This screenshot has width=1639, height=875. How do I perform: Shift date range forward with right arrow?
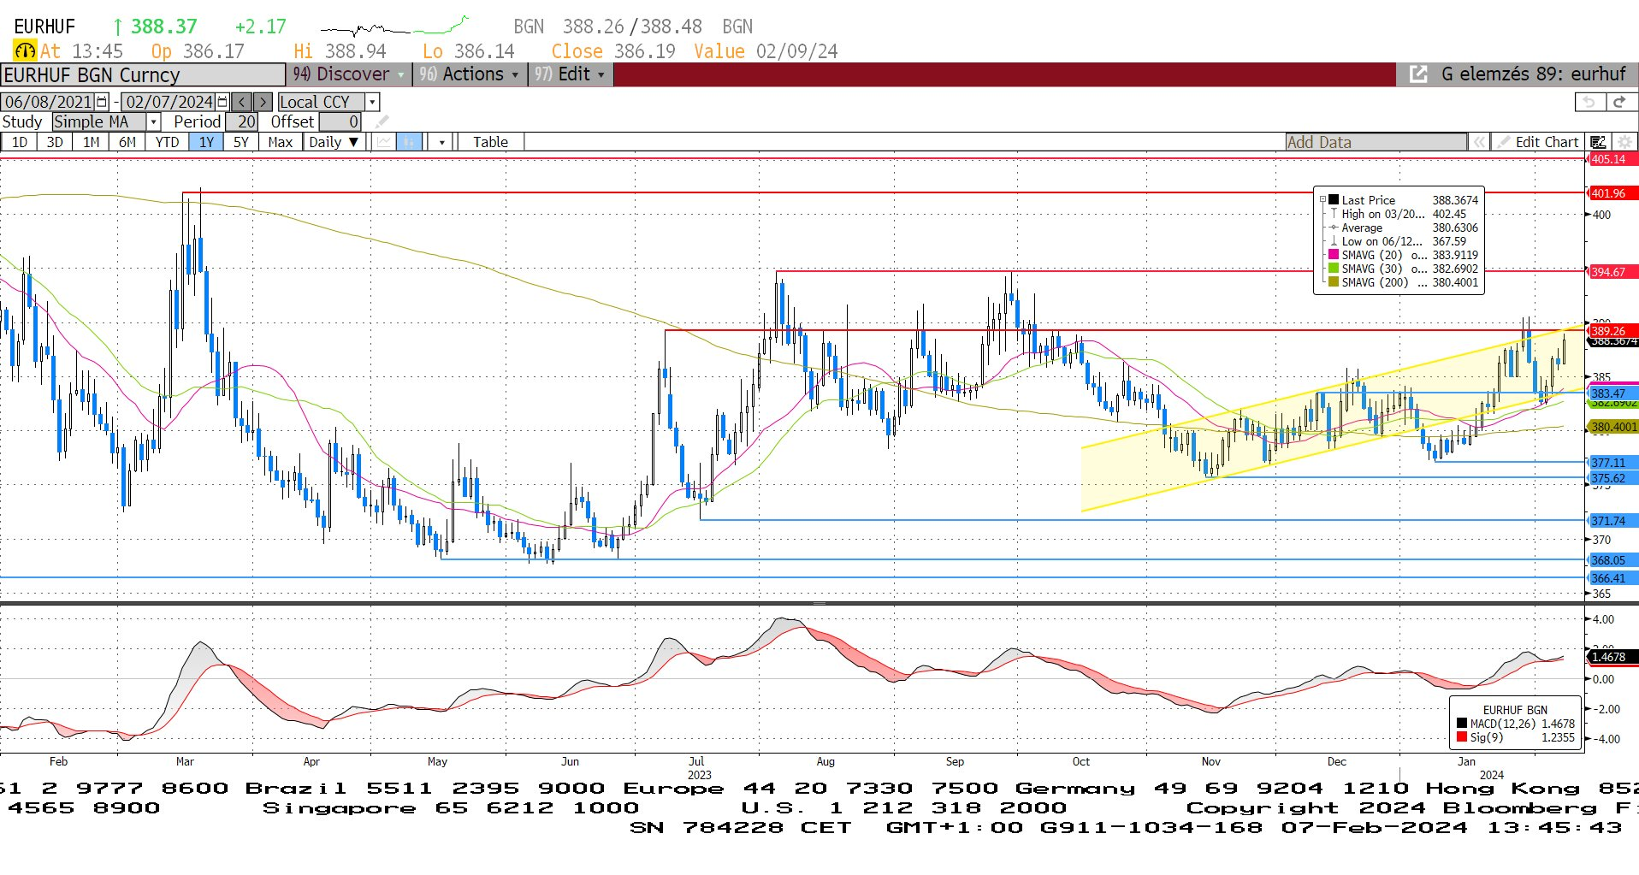pyautogui.click(x=263, y=102)
